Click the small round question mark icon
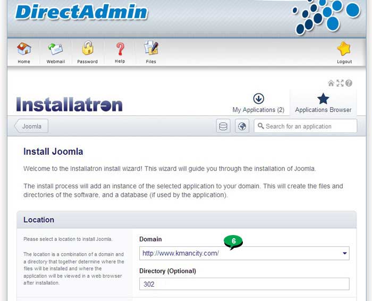This screenshot has width=372, height=301. [349, 83]
